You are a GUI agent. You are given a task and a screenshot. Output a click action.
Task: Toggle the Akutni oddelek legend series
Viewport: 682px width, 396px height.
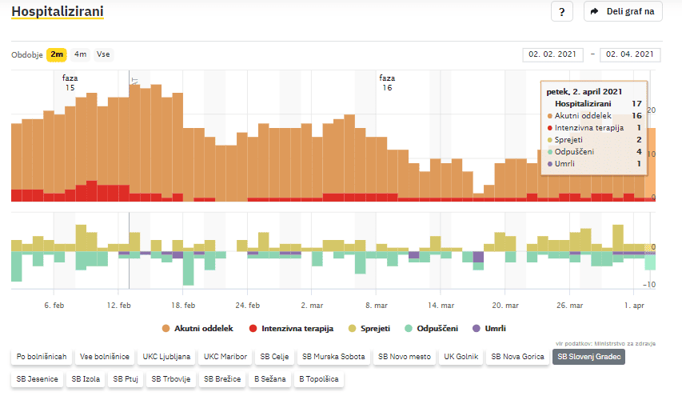(x=197, y=328)
